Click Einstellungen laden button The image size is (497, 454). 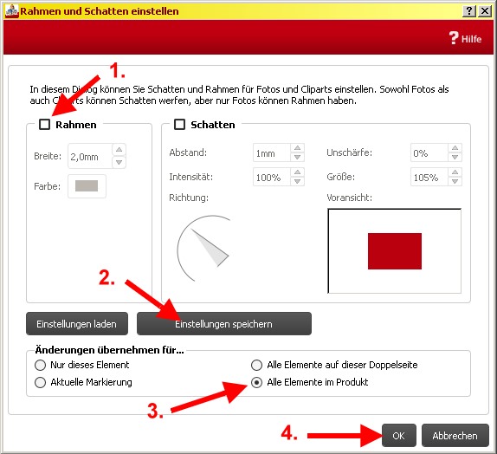pyautogui.click(x=77, y=324)
